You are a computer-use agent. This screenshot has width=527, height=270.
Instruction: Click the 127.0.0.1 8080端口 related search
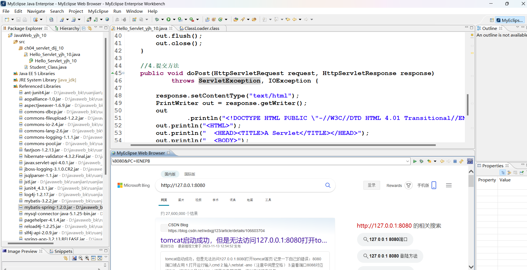pos(385,239)
